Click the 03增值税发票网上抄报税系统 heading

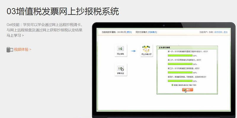(63, 12)
